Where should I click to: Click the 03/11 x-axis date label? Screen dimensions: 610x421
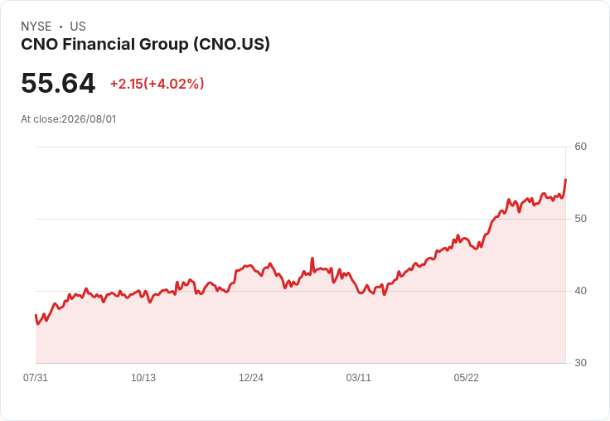[359, 377]
